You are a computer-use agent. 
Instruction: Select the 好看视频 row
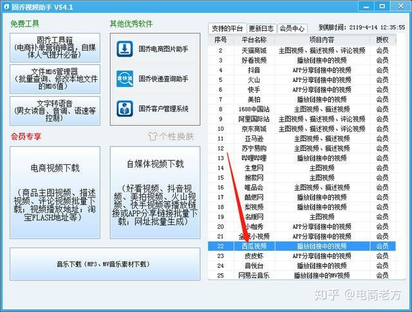click(302, 60)
